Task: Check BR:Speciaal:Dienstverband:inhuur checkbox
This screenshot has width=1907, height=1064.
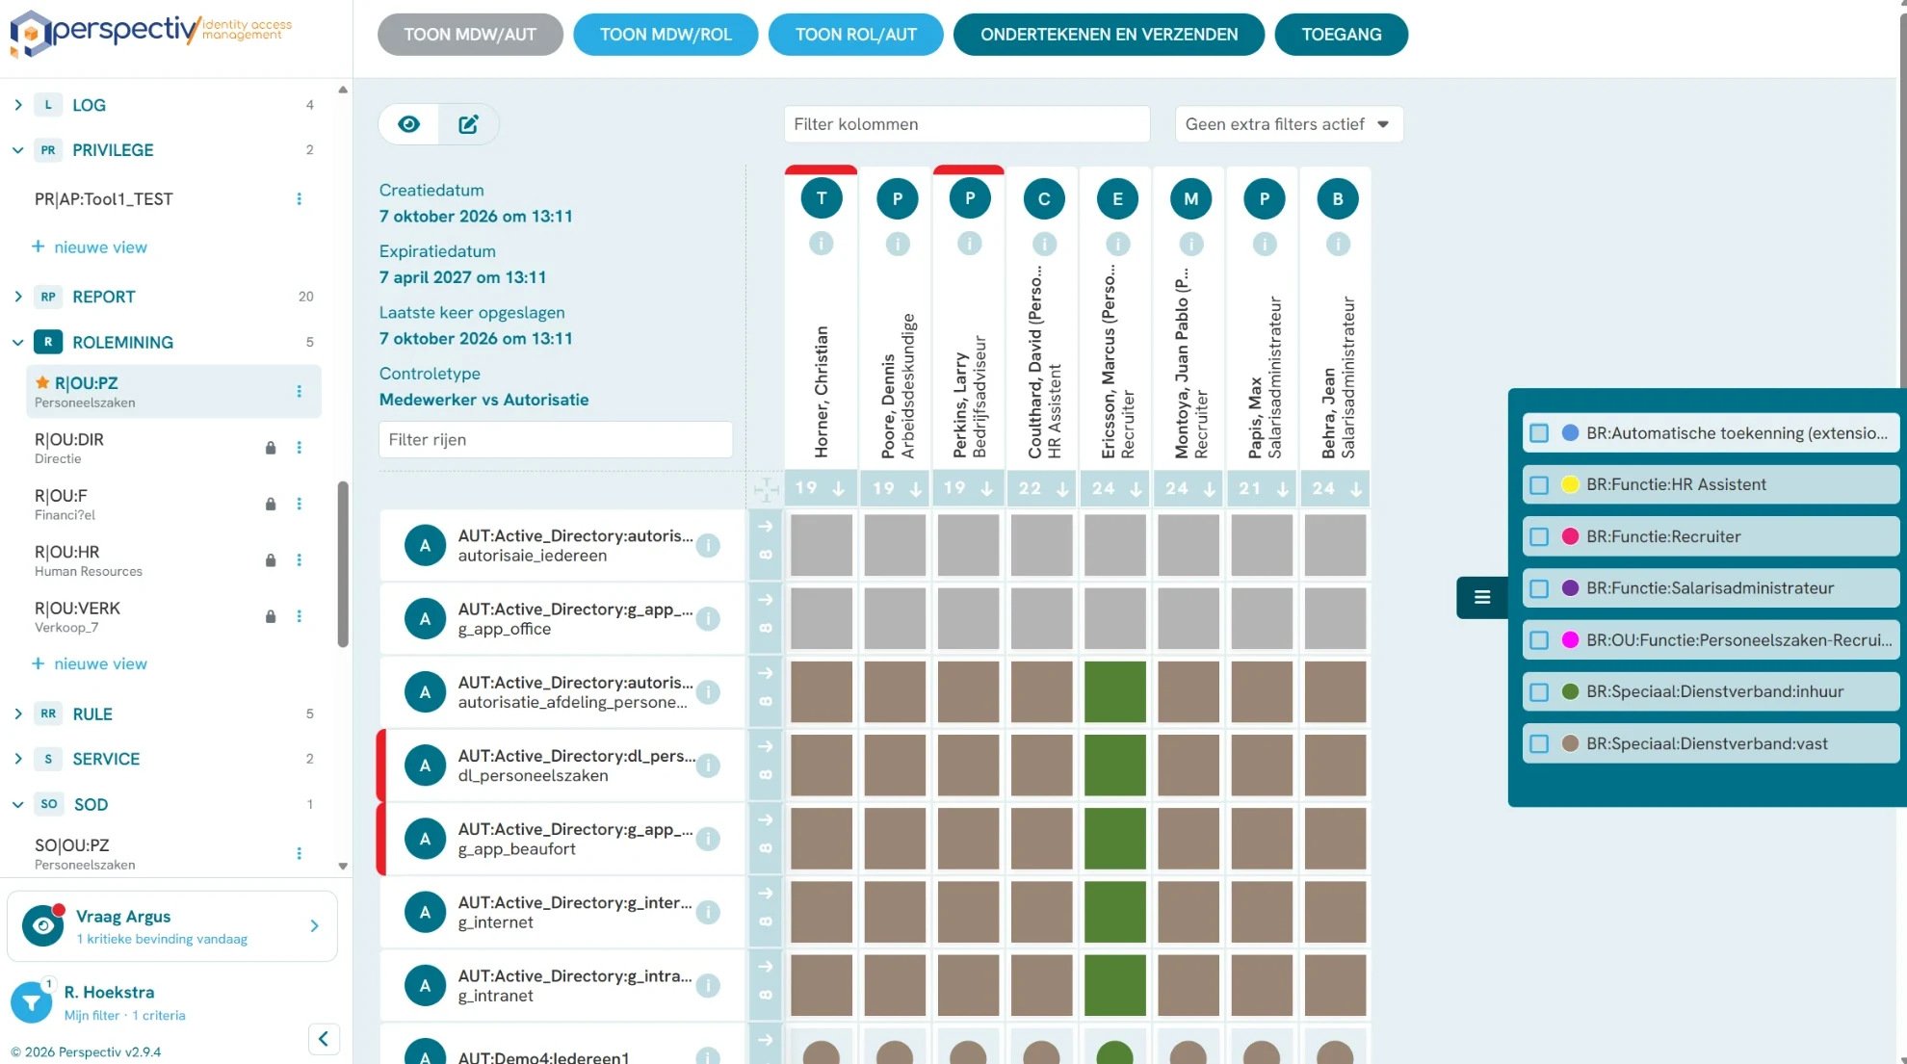Action: tap(1539, 692)
